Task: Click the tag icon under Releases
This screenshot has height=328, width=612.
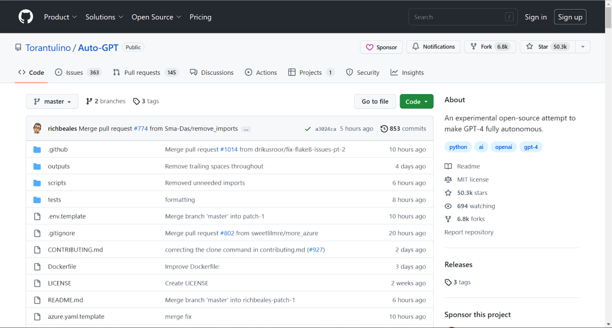Action: pyautogui.click(x=448, y=282)
